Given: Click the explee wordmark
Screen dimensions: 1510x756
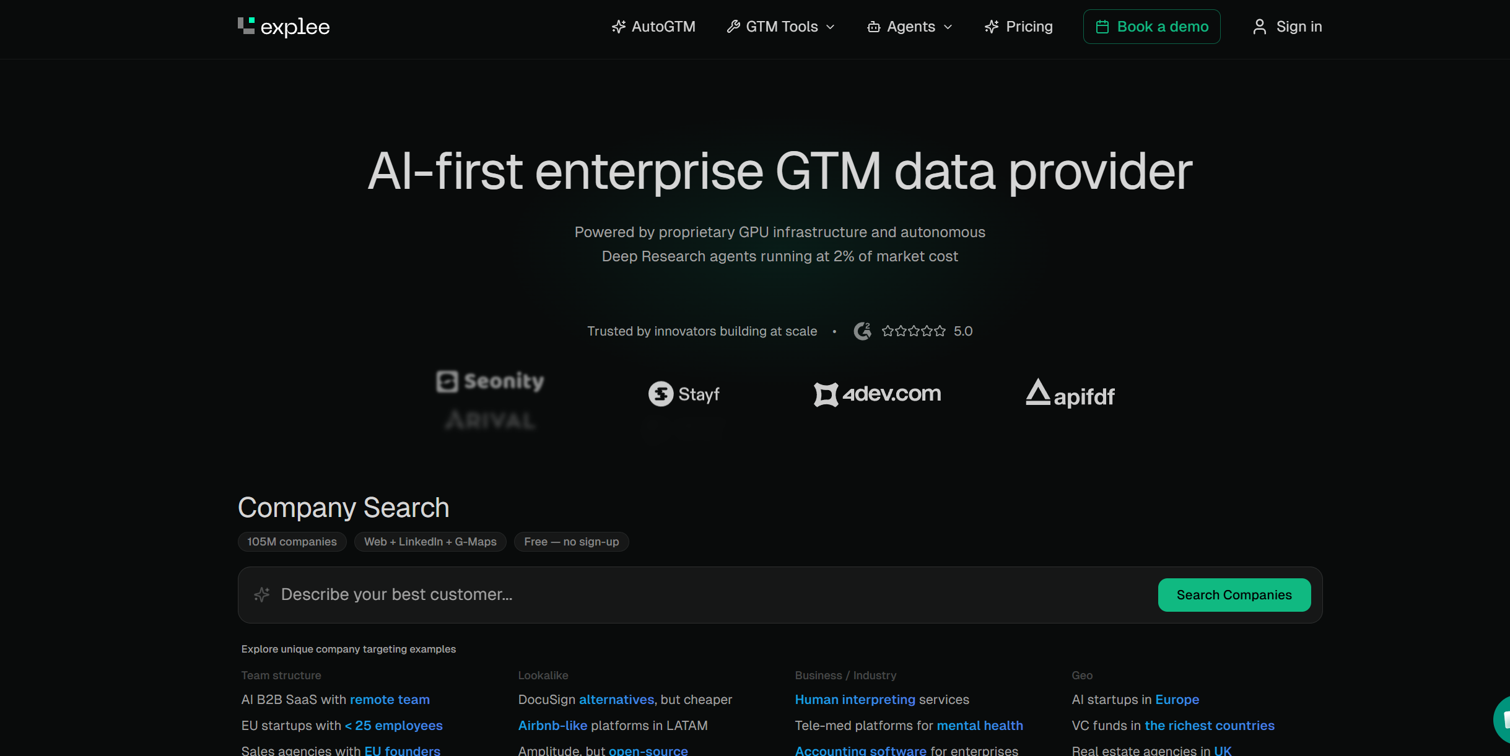Looking at the screenshot, I should tap(295, 27).
